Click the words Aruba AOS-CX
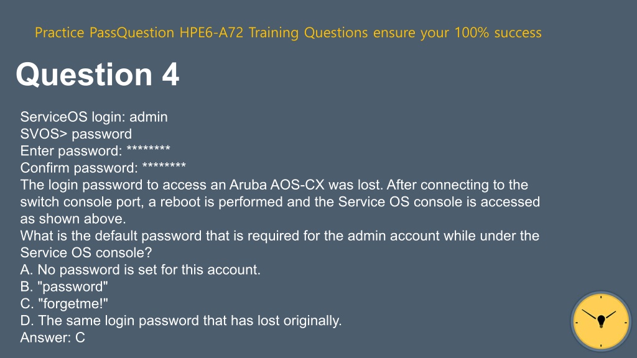637x358 pixels. tap(277, 185)
